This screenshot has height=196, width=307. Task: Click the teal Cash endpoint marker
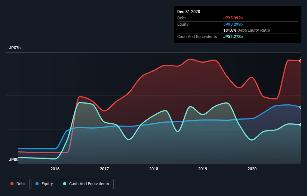click(301, 125)
